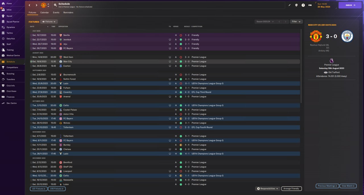This screenshot has width=364, height=195.
Task: Click the Nottm Forest opposition name
Action: point(69,79)
